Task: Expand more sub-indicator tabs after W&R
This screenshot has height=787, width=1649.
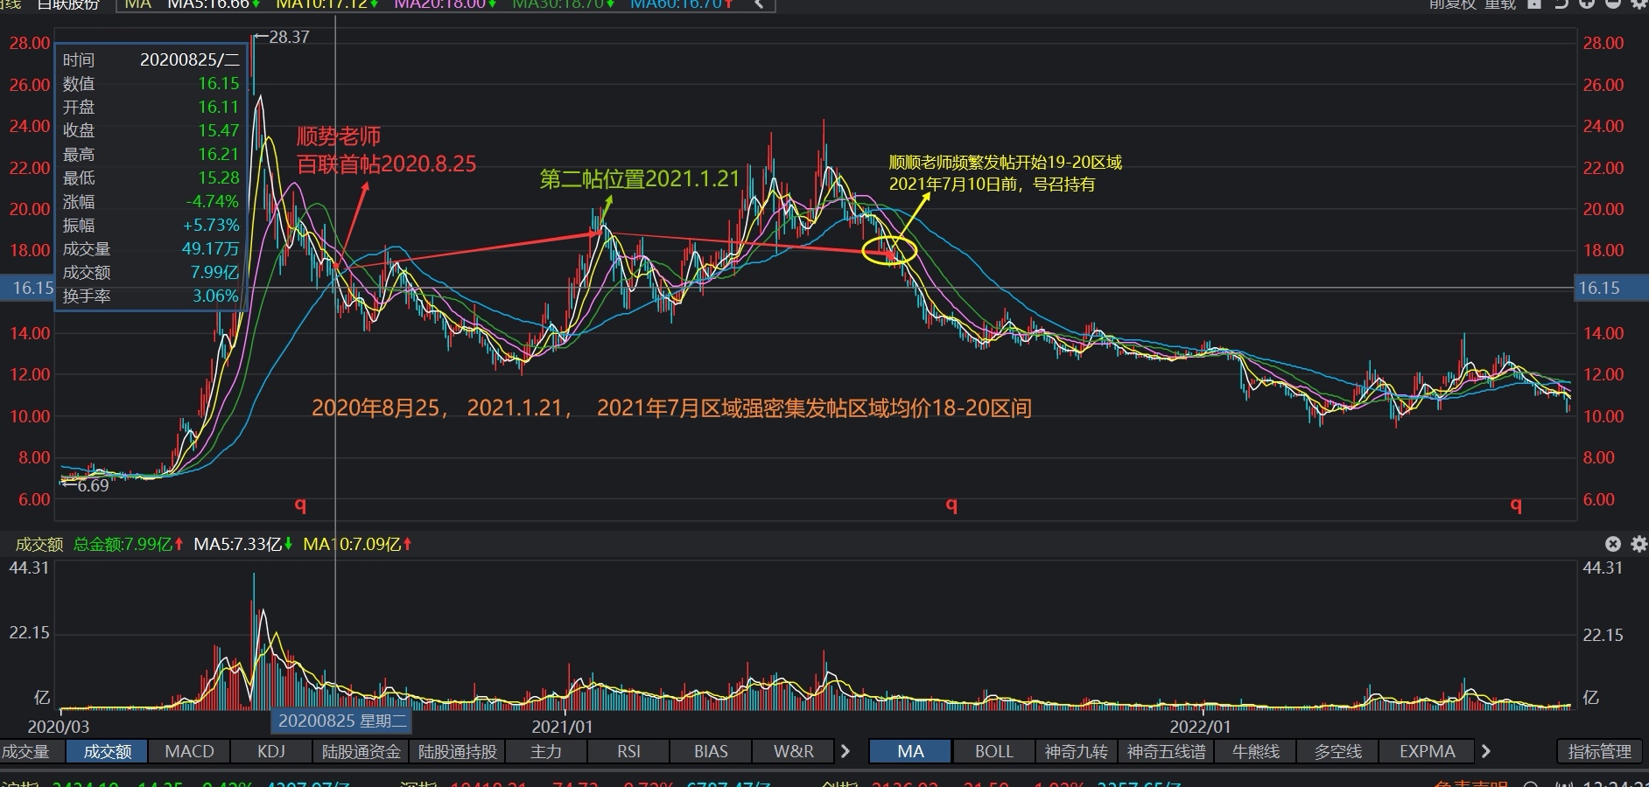Action: (x=846, y=751)
